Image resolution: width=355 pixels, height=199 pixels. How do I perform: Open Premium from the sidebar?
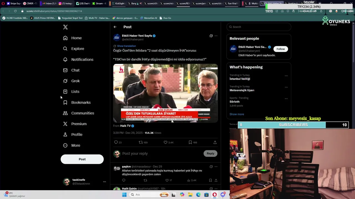(75, 124)
